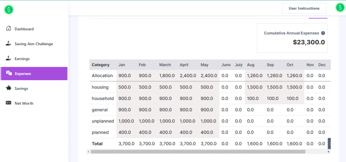Click the Allocation April 2,400.0 cell
The image size is (346, 162).
(x=188, y=76)
